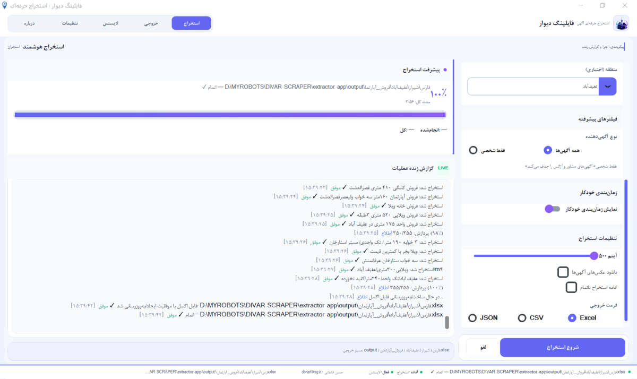Viewport: 637px width, 379px height.
Task: Click log line فروش خانه ویلا
Action: coord(393,205)
